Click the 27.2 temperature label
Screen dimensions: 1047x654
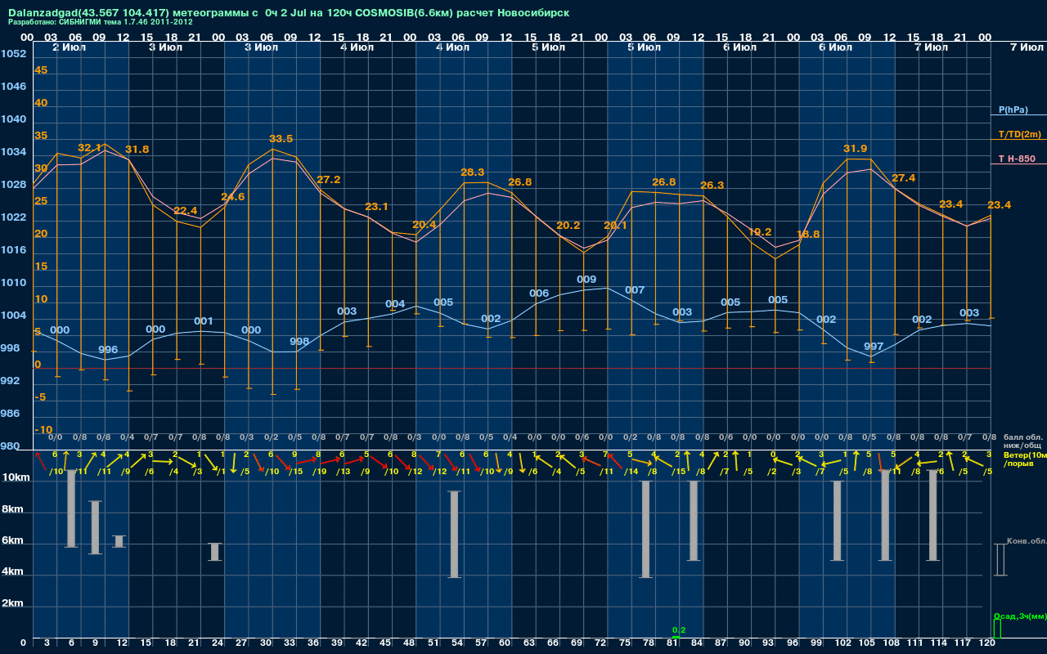coord(329,179)
